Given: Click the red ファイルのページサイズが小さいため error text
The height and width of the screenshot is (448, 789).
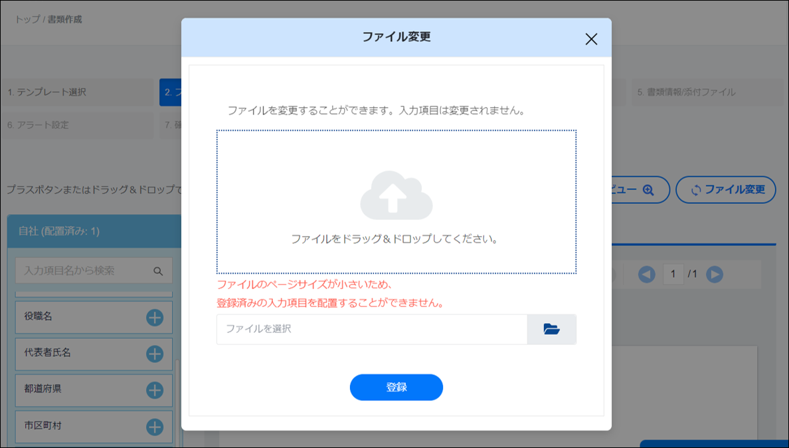Looking at the screenshot, I should pos(304,284).
